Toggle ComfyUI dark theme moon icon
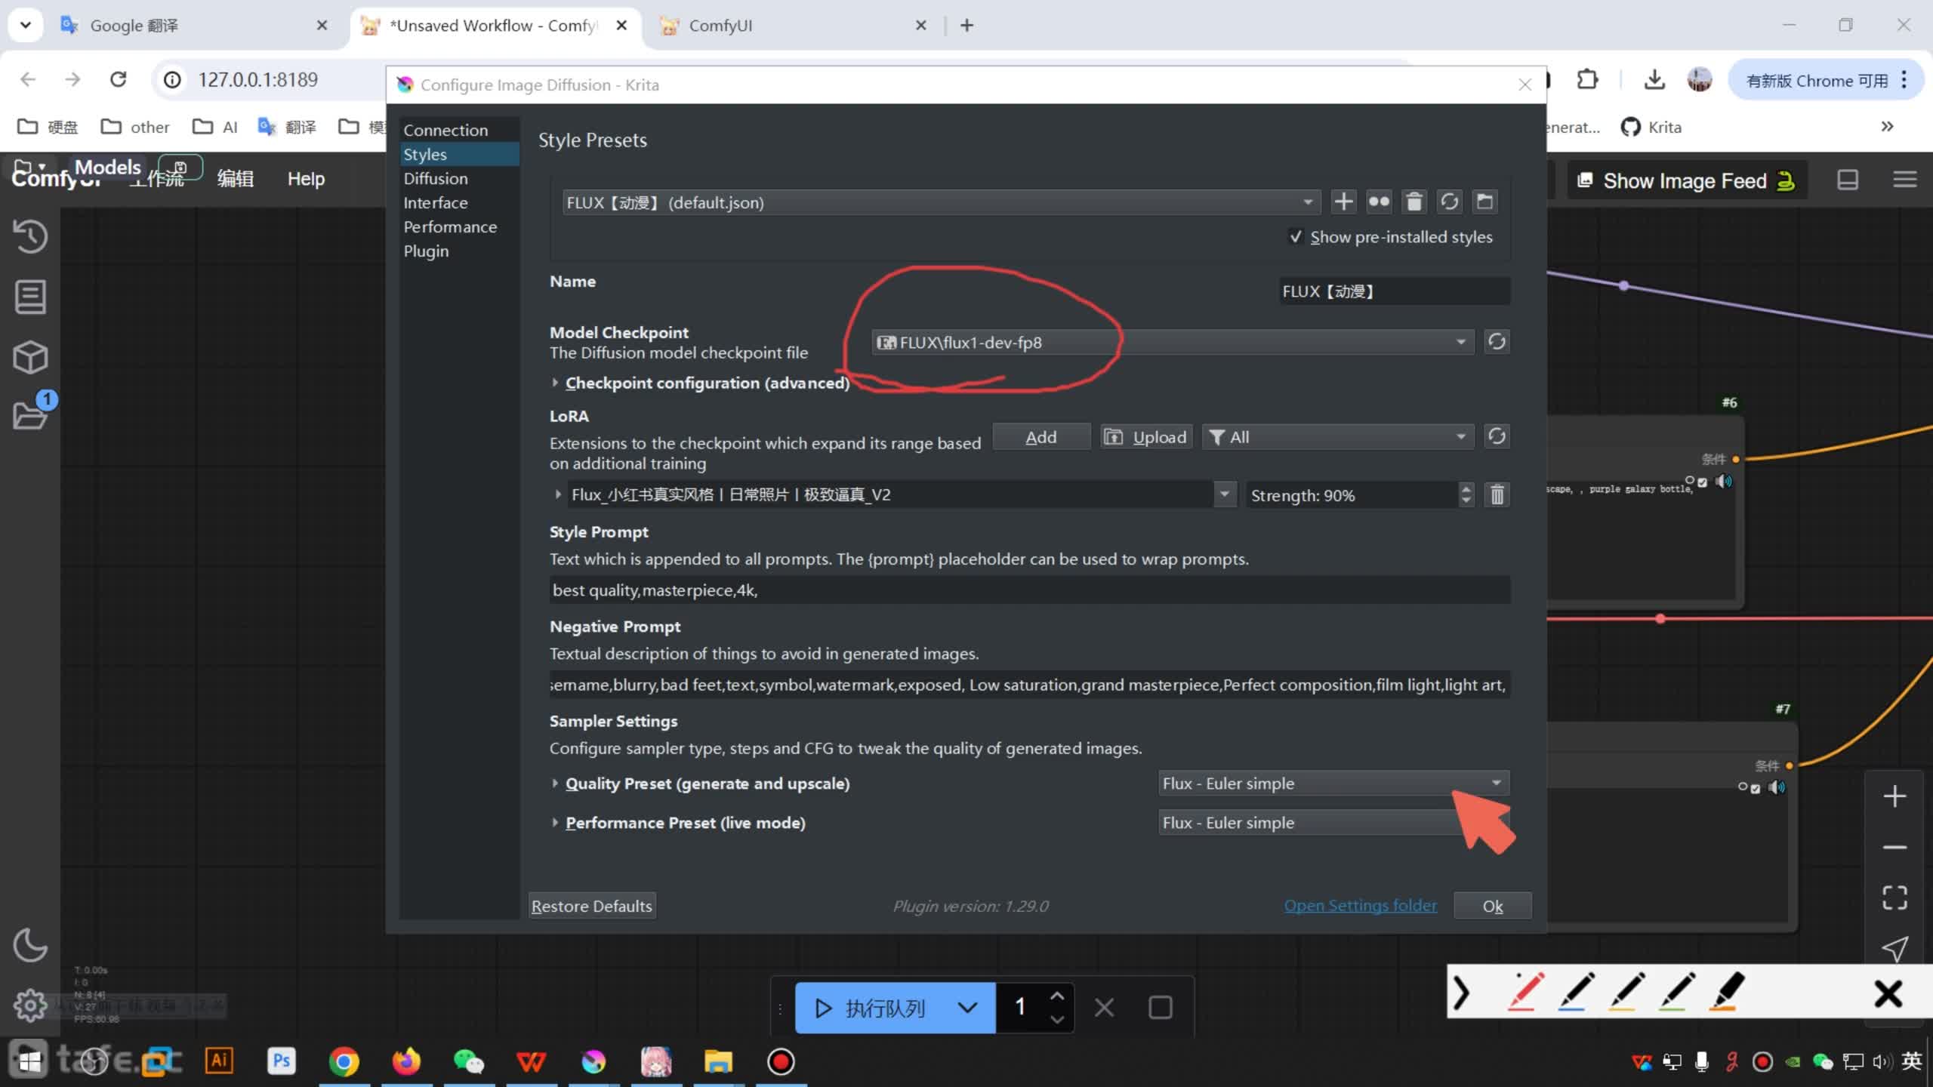This screenshot has height=1087, width=1933. 30,945
